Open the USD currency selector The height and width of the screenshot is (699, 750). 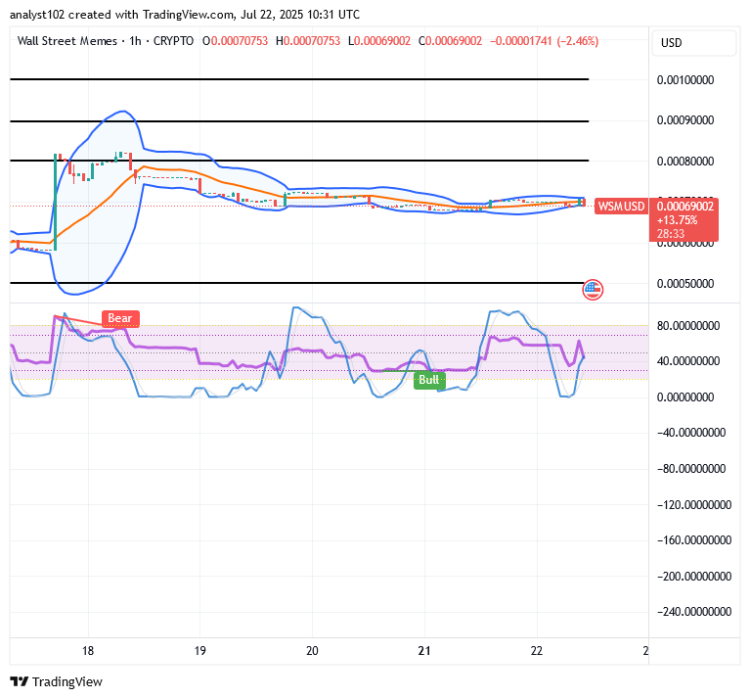point(693,43)
